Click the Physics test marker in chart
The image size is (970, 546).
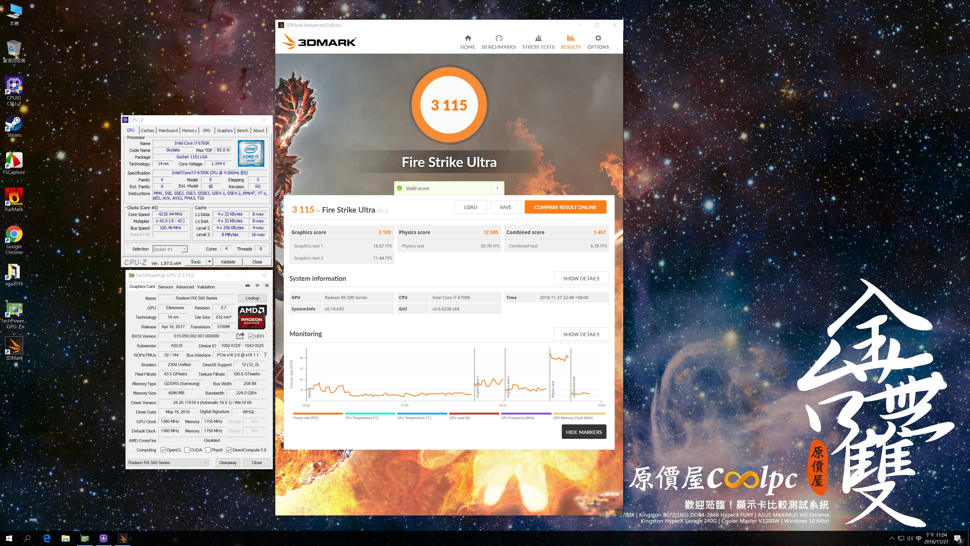point(553,389)
